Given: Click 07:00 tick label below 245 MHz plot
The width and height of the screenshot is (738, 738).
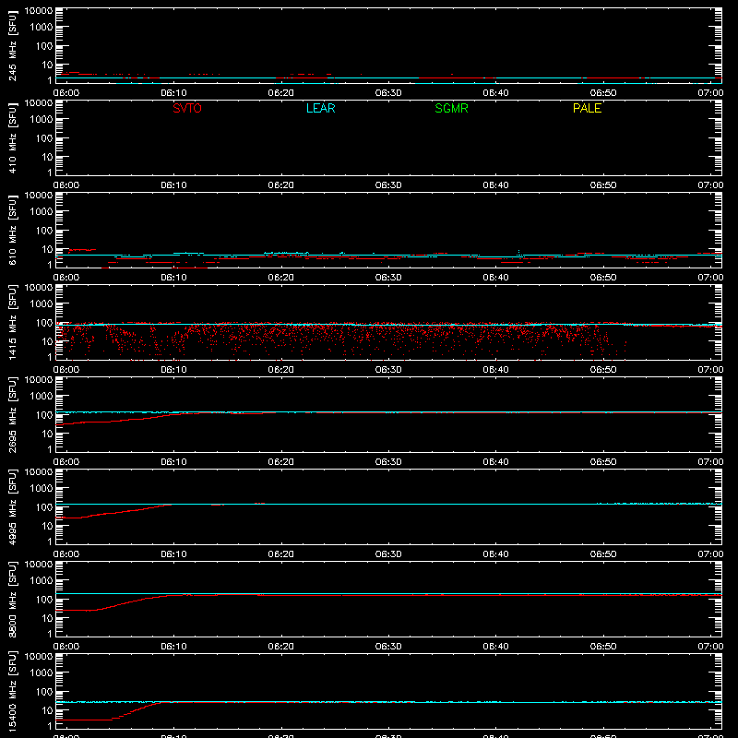Looking at the screenshot, I should (x=710, y=93).
